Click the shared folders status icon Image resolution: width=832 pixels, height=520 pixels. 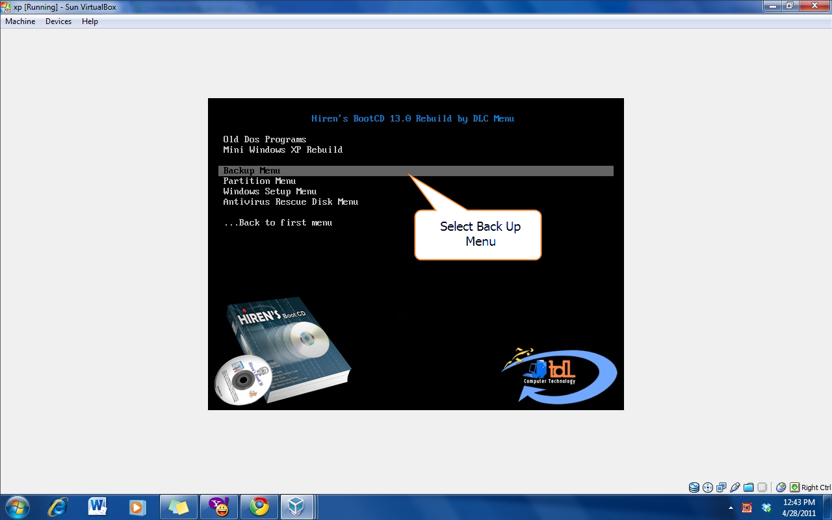(749, 487)
